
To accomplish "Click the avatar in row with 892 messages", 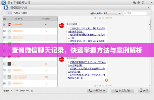I will pyautogui.click(x=9, y=77).
